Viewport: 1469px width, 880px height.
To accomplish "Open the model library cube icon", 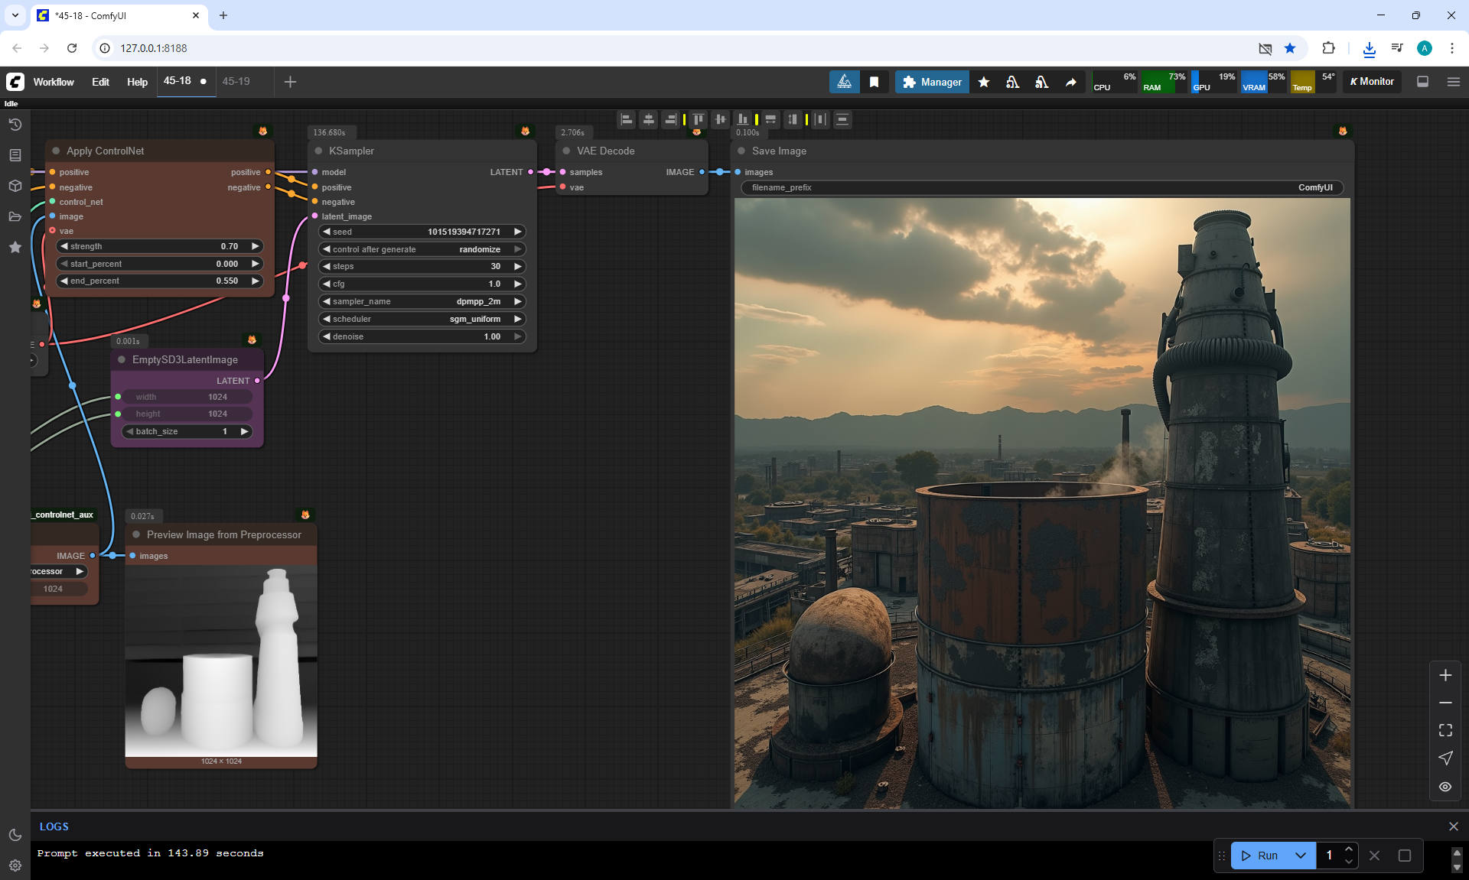I will tap(15, 186).
